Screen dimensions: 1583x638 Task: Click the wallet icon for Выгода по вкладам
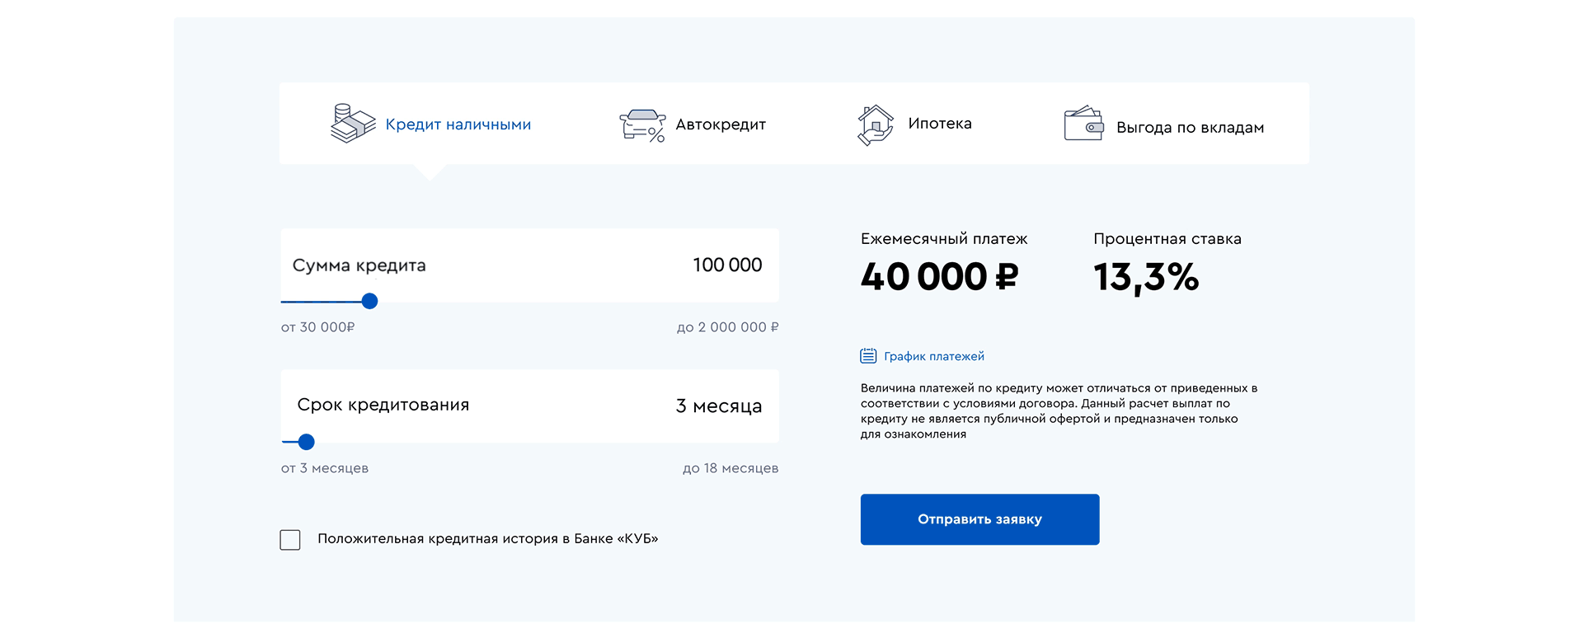[1083, 124]
